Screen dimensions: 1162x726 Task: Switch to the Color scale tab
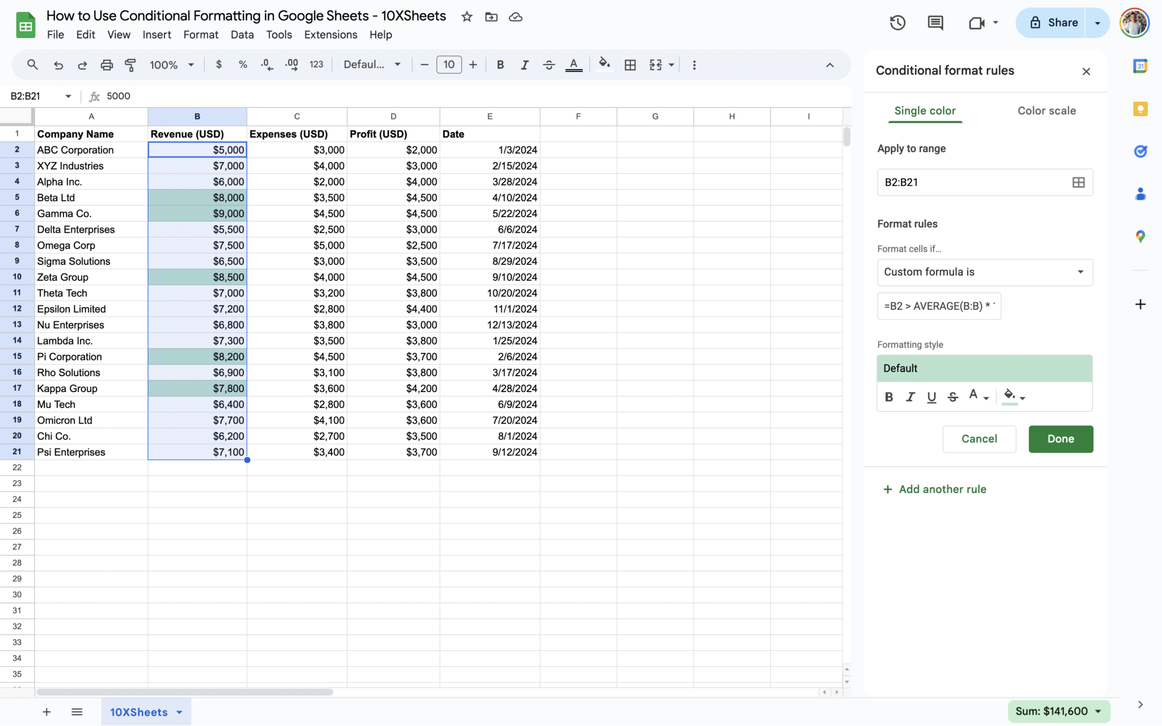(1046, 111)
